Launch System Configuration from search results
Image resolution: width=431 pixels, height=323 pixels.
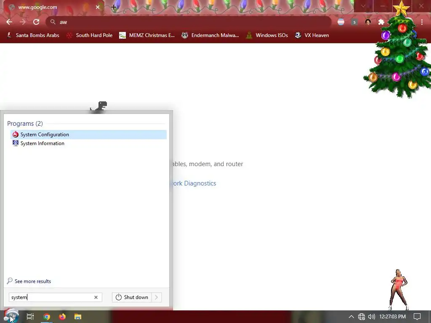click(x=88, y=135)
